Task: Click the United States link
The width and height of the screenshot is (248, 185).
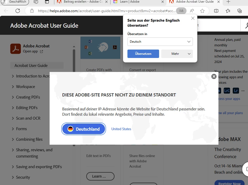Action: pos(121,129)
